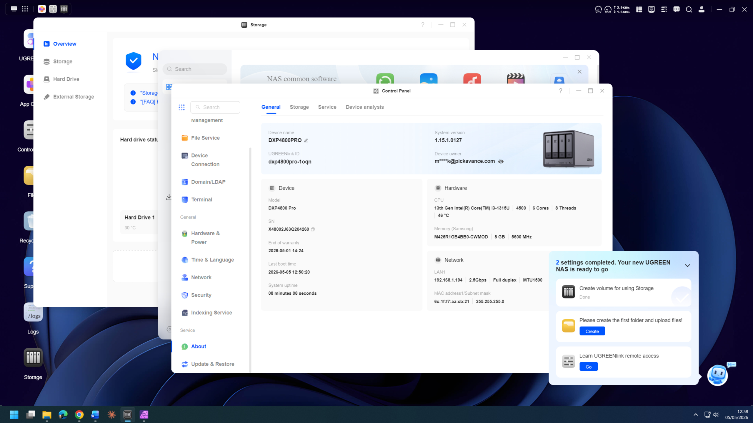
Task: Click the network speed indicator in top bar
Action: pos(622,9)
